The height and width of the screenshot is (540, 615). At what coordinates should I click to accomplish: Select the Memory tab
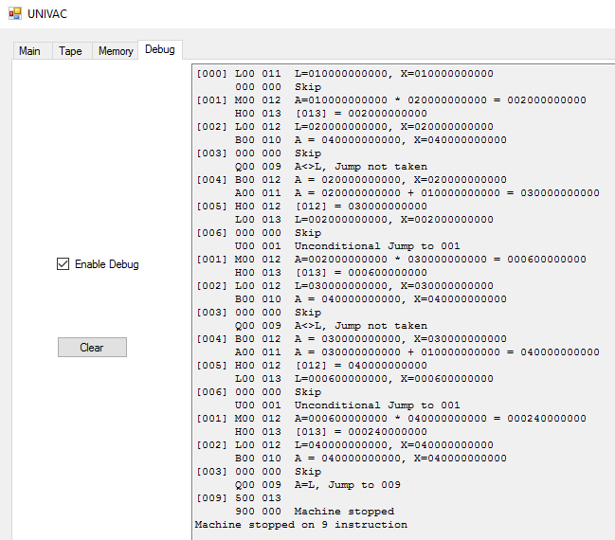[116, 51]
